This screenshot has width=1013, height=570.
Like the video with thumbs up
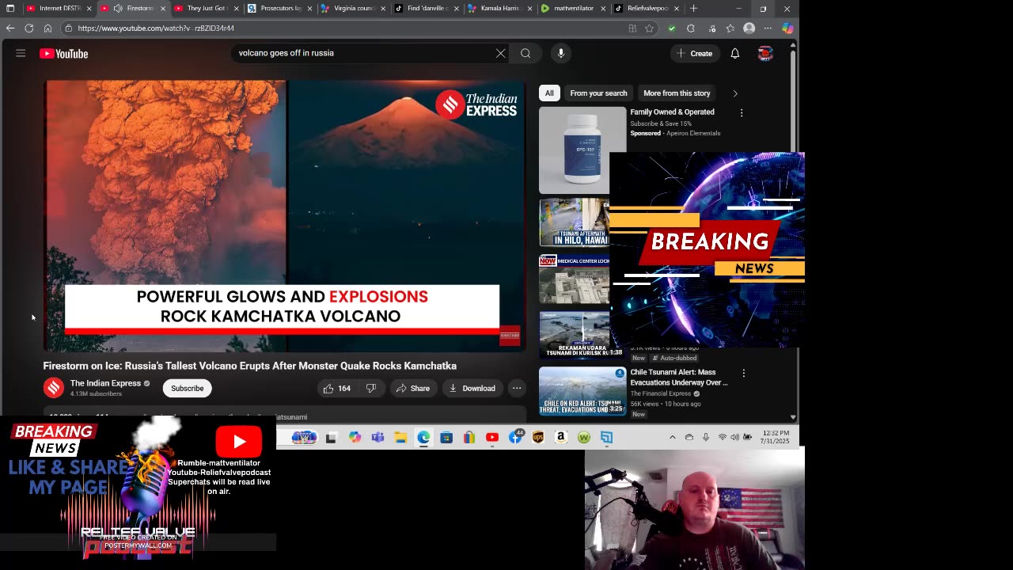point(336,388)
